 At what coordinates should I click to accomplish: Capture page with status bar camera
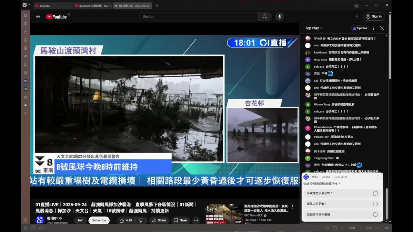(327, 228)
